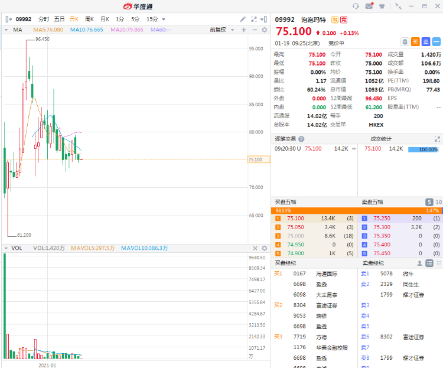Click the price alert bell icon
Viewport: 443px width, 368px height.
pos(405,41)
